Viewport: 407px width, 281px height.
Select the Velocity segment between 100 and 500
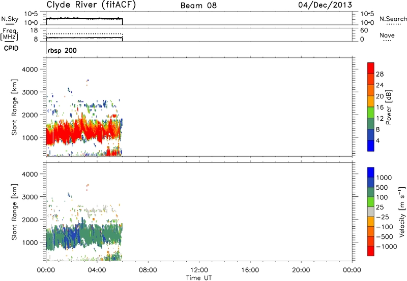click(x=371, y=192)
